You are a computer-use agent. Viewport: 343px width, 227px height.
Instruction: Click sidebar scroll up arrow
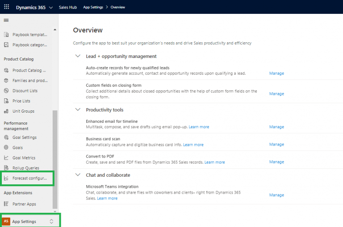pos(55,30)
